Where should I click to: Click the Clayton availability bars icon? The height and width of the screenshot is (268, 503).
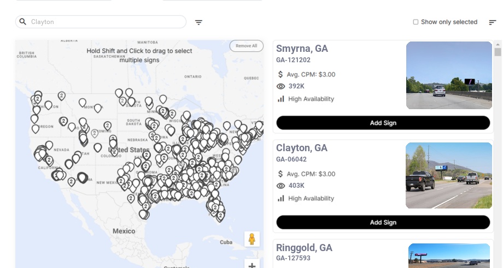click(281, 199)
